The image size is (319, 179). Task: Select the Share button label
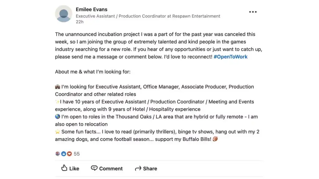click(x=150, y=169)
